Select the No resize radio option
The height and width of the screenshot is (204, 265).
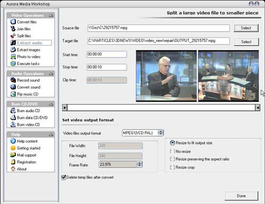pyautogui.click(x=172, y=151)
